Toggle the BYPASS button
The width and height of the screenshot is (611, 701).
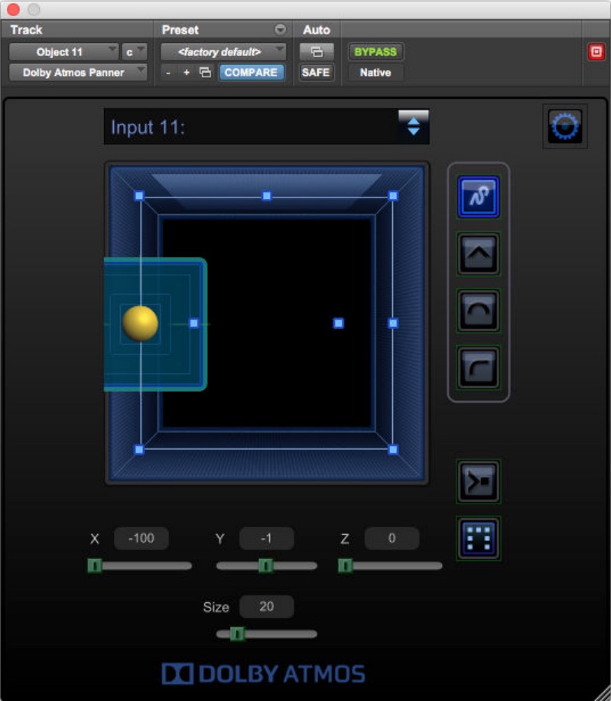tap(375, 52)
